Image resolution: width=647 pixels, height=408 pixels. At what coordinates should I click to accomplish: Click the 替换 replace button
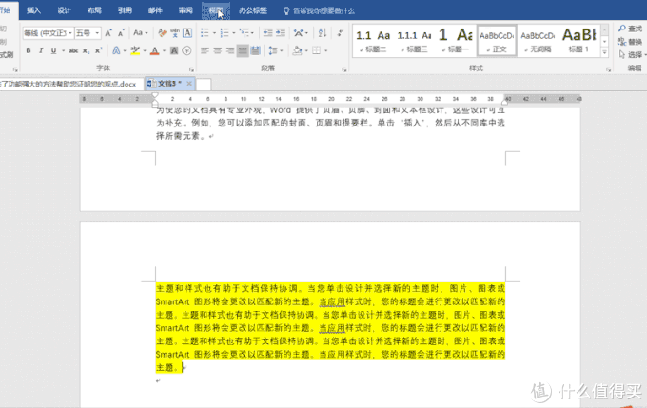[630, 42]
